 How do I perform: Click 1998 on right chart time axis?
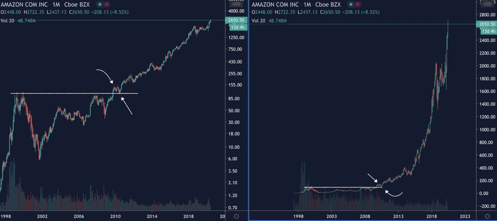click(298, 216)
